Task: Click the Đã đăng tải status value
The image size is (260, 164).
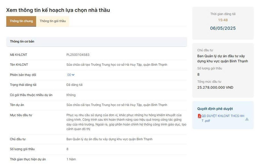Action: coord(75,85)
